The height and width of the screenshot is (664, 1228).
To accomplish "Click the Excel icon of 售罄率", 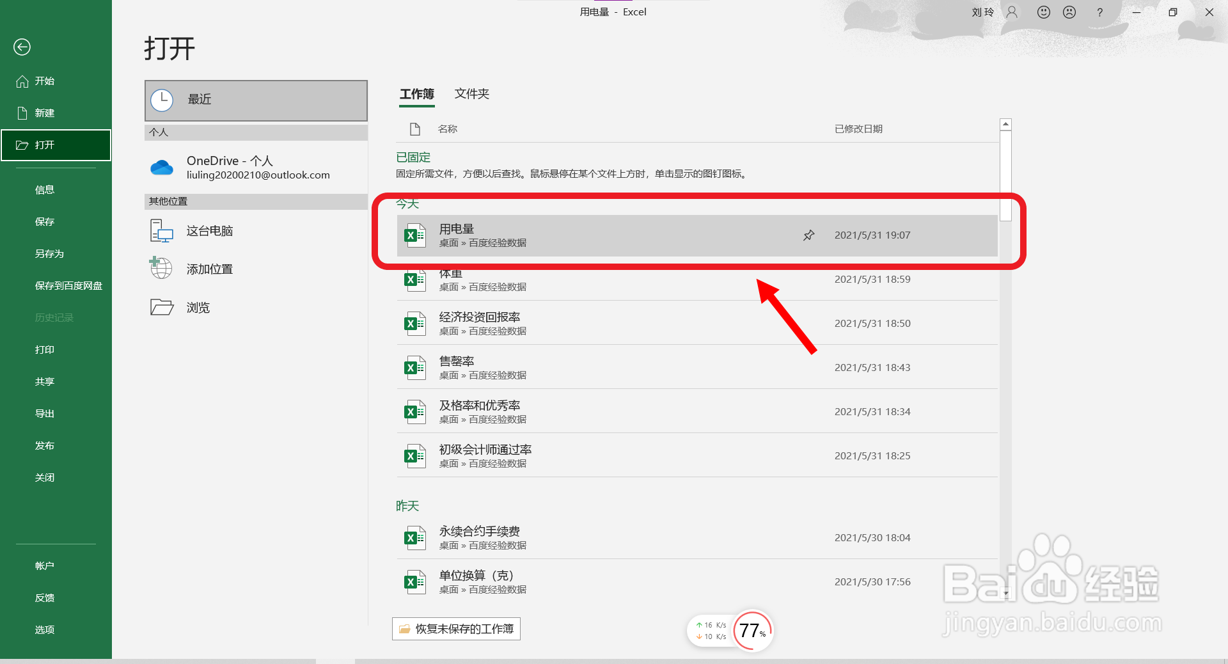I will (414, 368).
